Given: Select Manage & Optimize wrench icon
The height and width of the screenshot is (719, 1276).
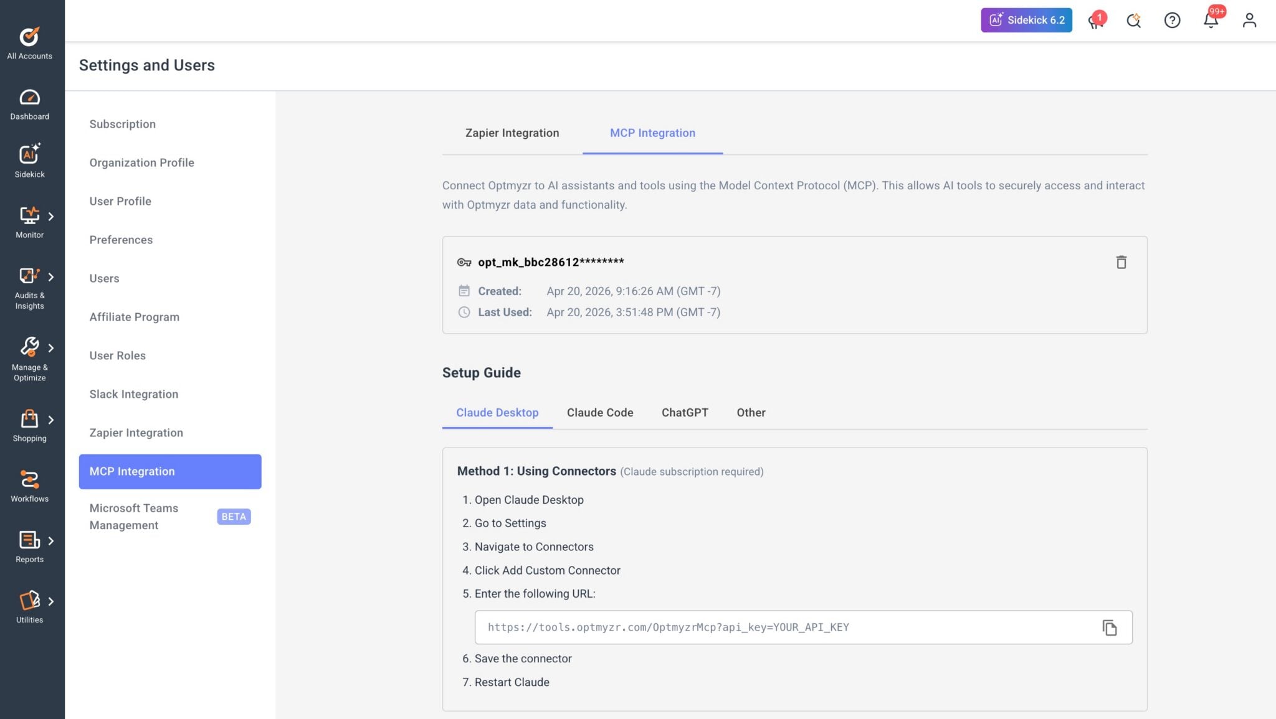Looking at the screenshot, I should pos(29,347).
